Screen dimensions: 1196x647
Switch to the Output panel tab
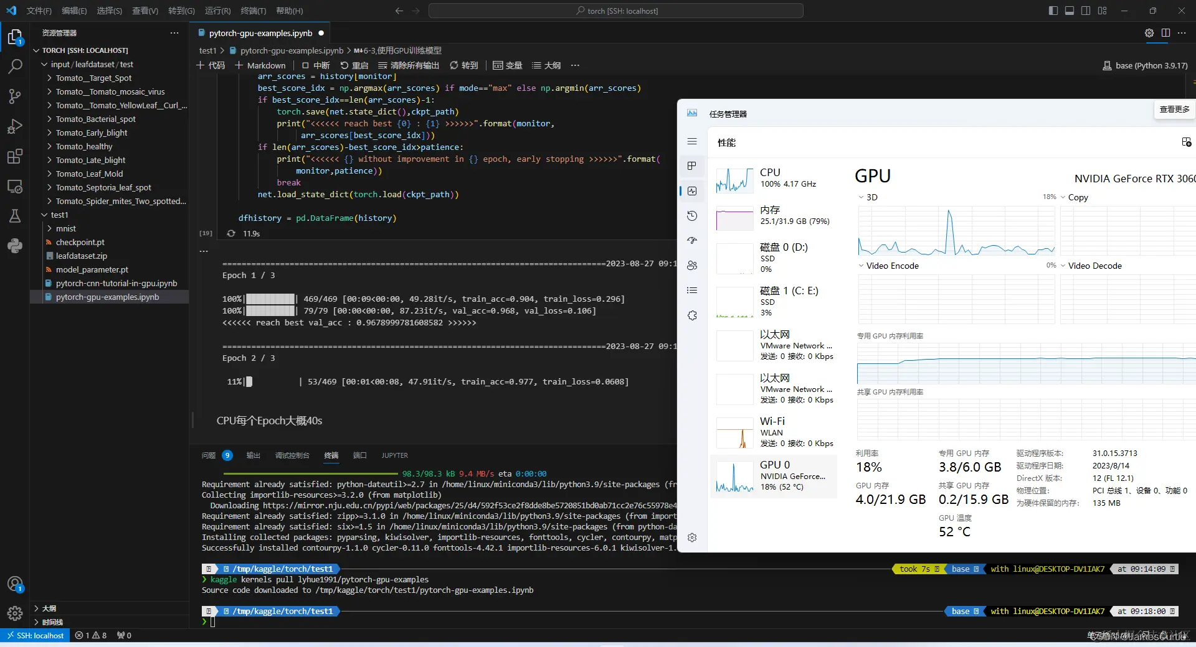pos(253,455)
